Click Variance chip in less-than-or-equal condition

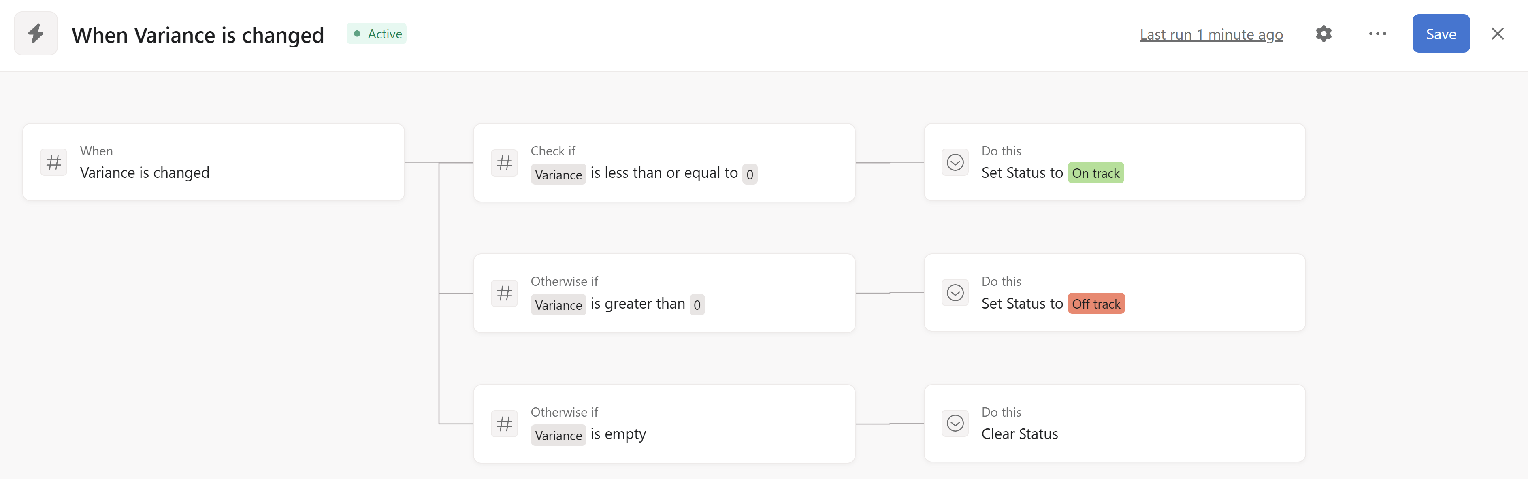[x=558, y=174]
